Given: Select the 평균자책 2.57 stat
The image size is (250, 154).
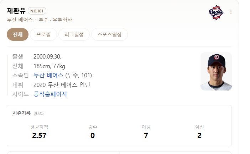Looking at the screenshot, I should [39, 132].
